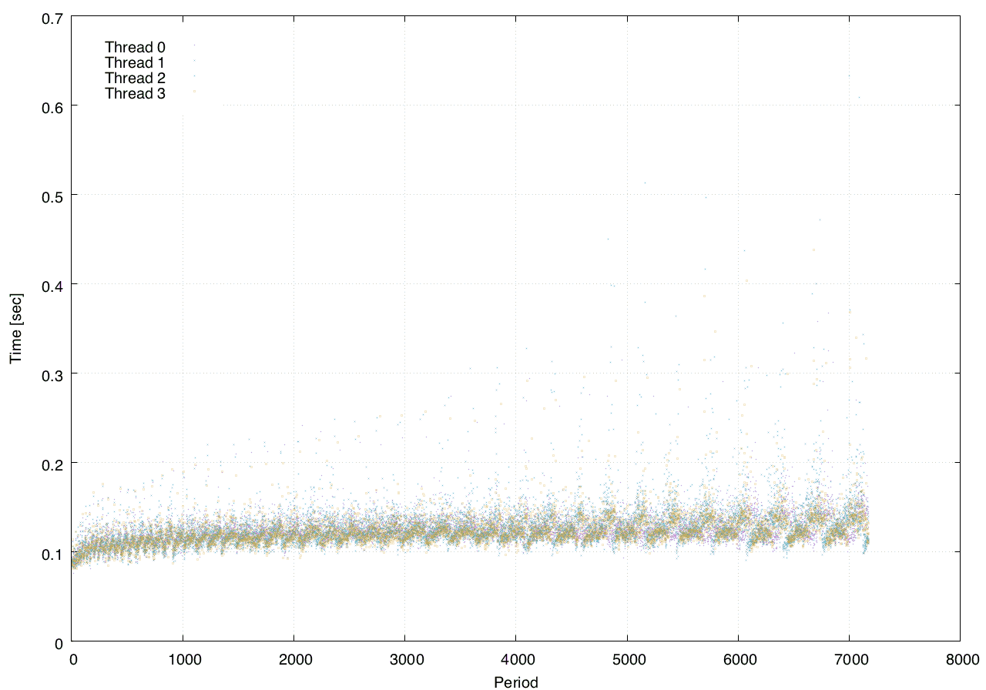Select the Time [sec] y-axis title
986x690 pixels.
[x=15, y=329]
